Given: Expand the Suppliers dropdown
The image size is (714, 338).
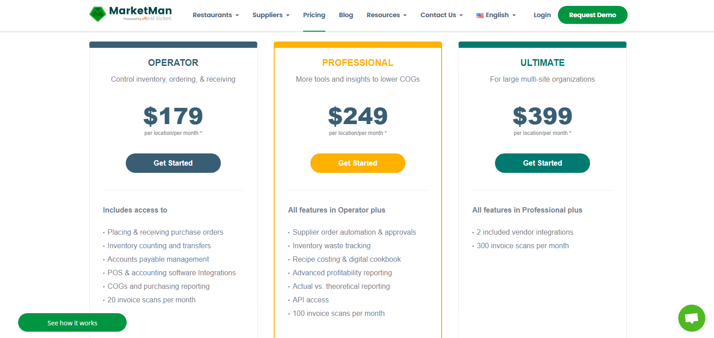Looking at the screenshot, I should pyautogui.click(x=271, y=15).
